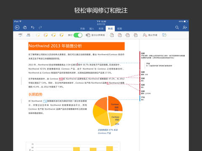202x151 pixels.
Task: Open the file save options icon
Action: pyautogui.click(x=25, y=27)
